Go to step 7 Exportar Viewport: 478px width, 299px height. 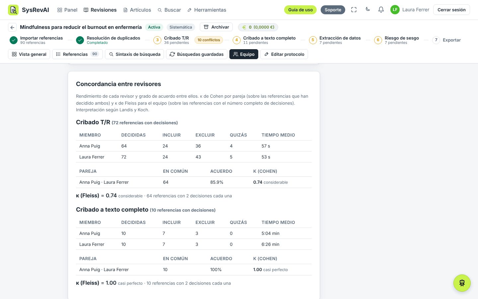coord(446,40)
